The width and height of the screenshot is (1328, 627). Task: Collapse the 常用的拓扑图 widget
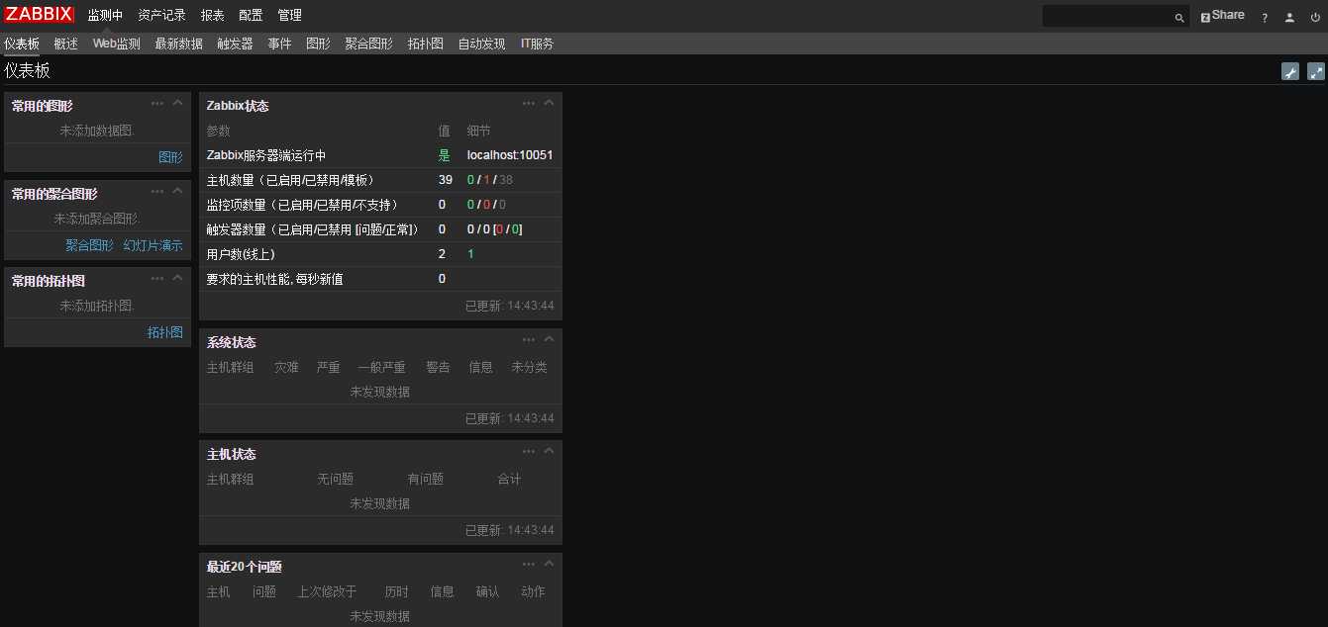pyautogui.click(x=178, y=278)
